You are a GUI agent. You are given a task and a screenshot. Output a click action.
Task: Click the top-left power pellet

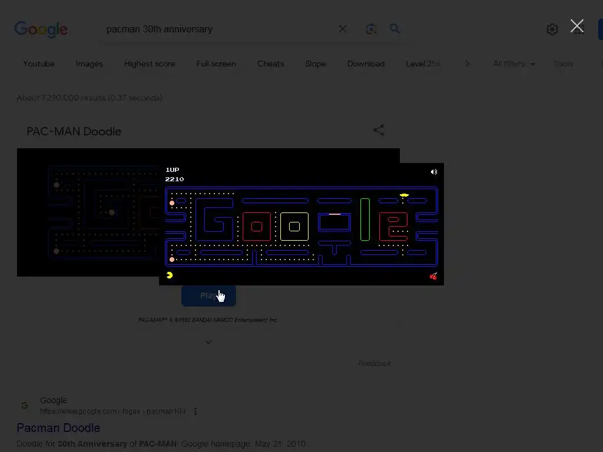coord(172,203)
